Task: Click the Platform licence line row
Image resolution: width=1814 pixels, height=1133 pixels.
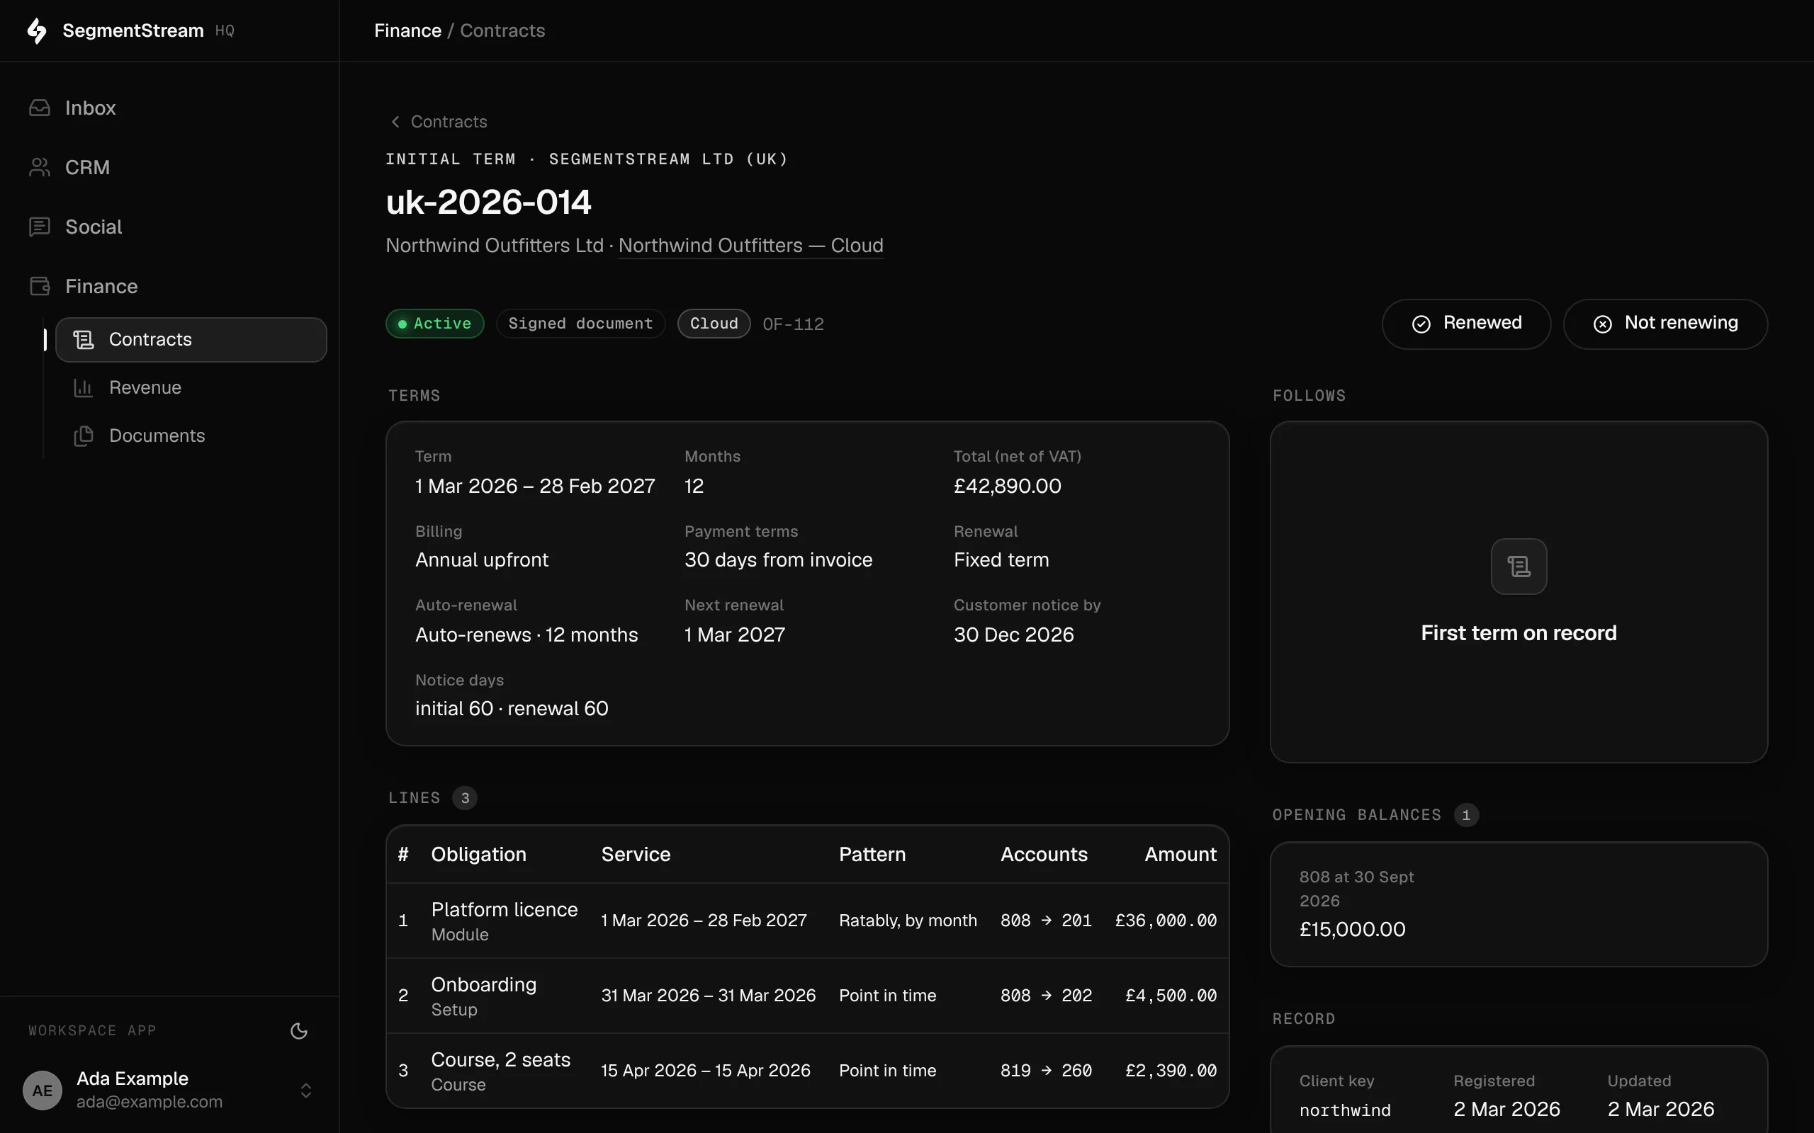Action: [807, 921]
